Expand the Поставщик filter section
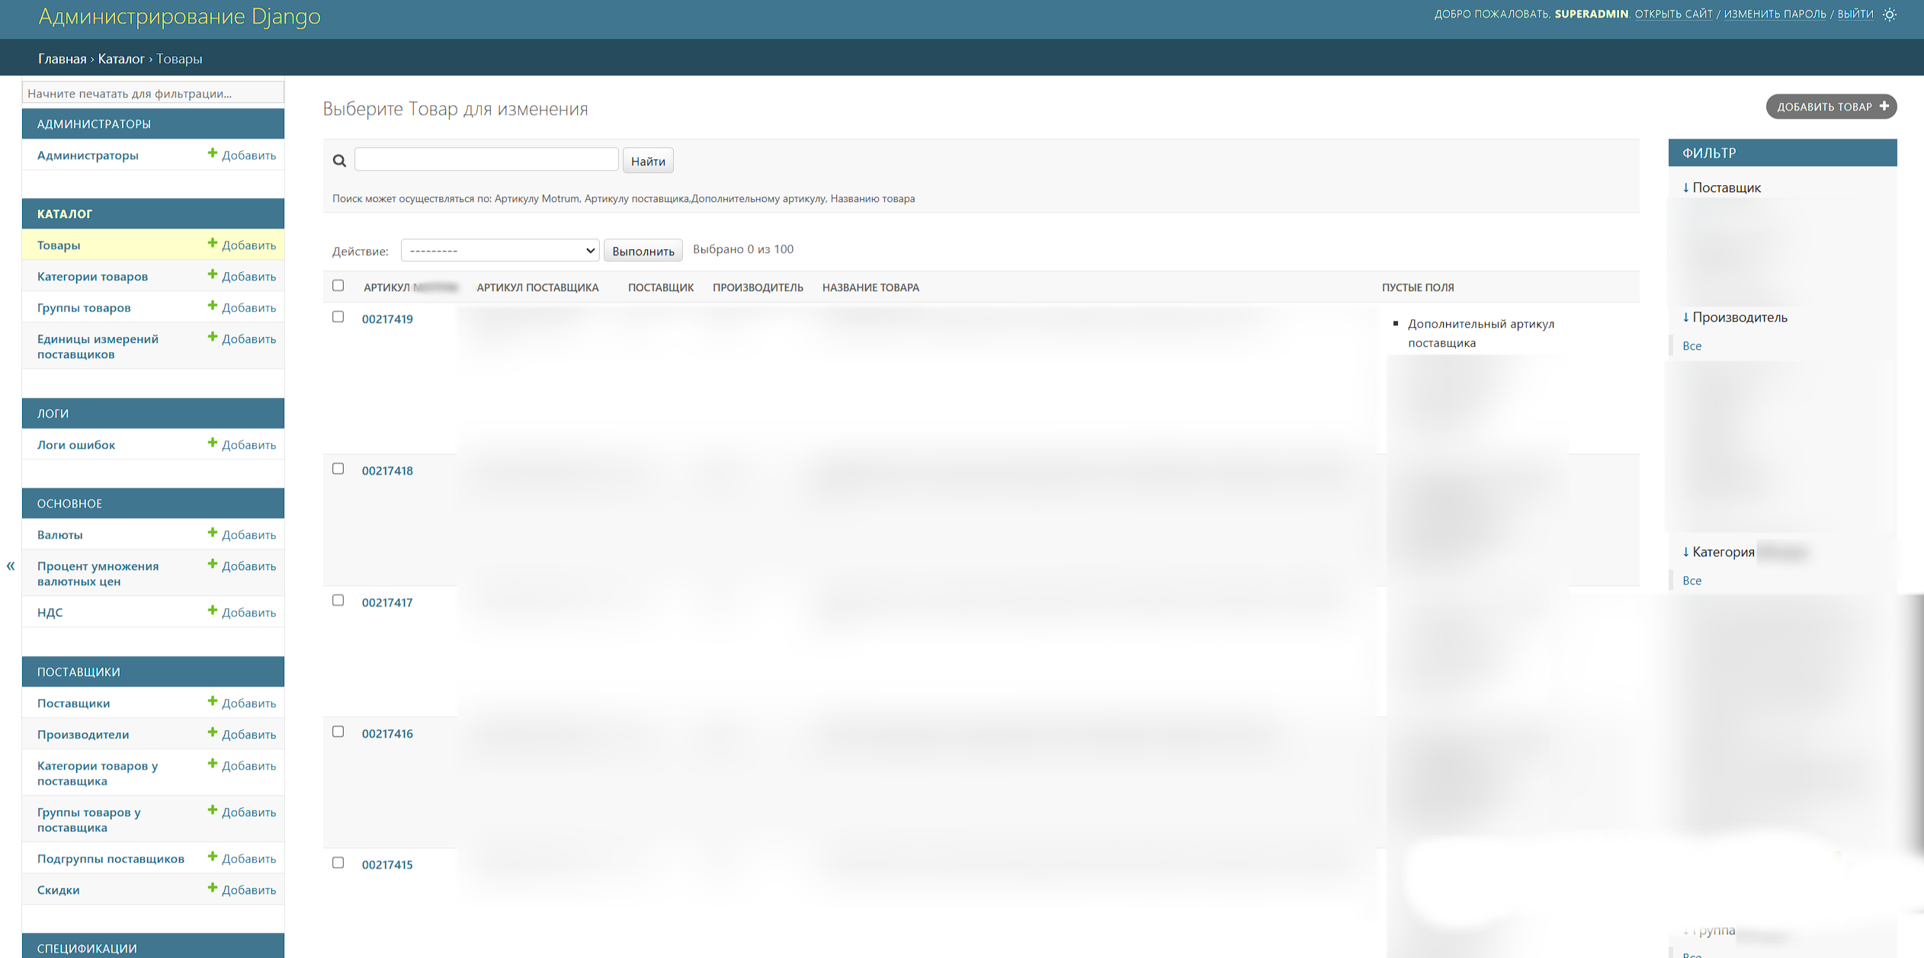1924x958 pixels. click(x=1722, y=187)
